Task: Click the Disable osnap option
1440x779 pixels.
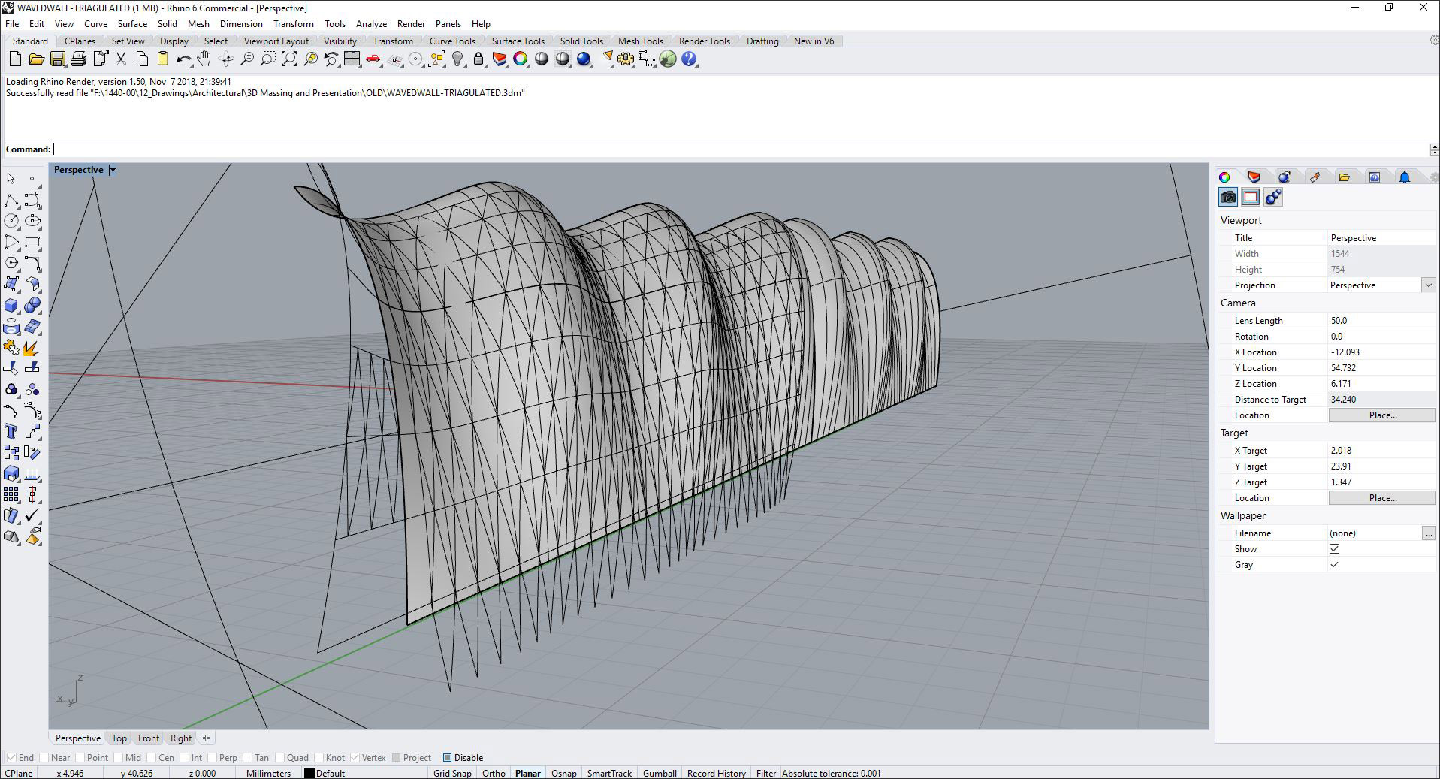Action: click(463, 757)
